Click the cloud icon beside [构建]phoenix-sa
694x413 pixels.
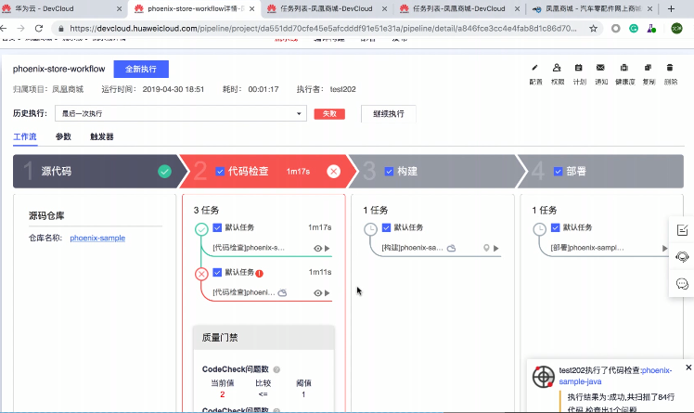pos(451,248)
